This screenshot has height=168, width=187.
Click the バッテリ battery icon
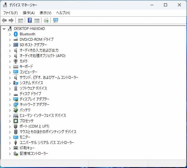tap(16, 110)
